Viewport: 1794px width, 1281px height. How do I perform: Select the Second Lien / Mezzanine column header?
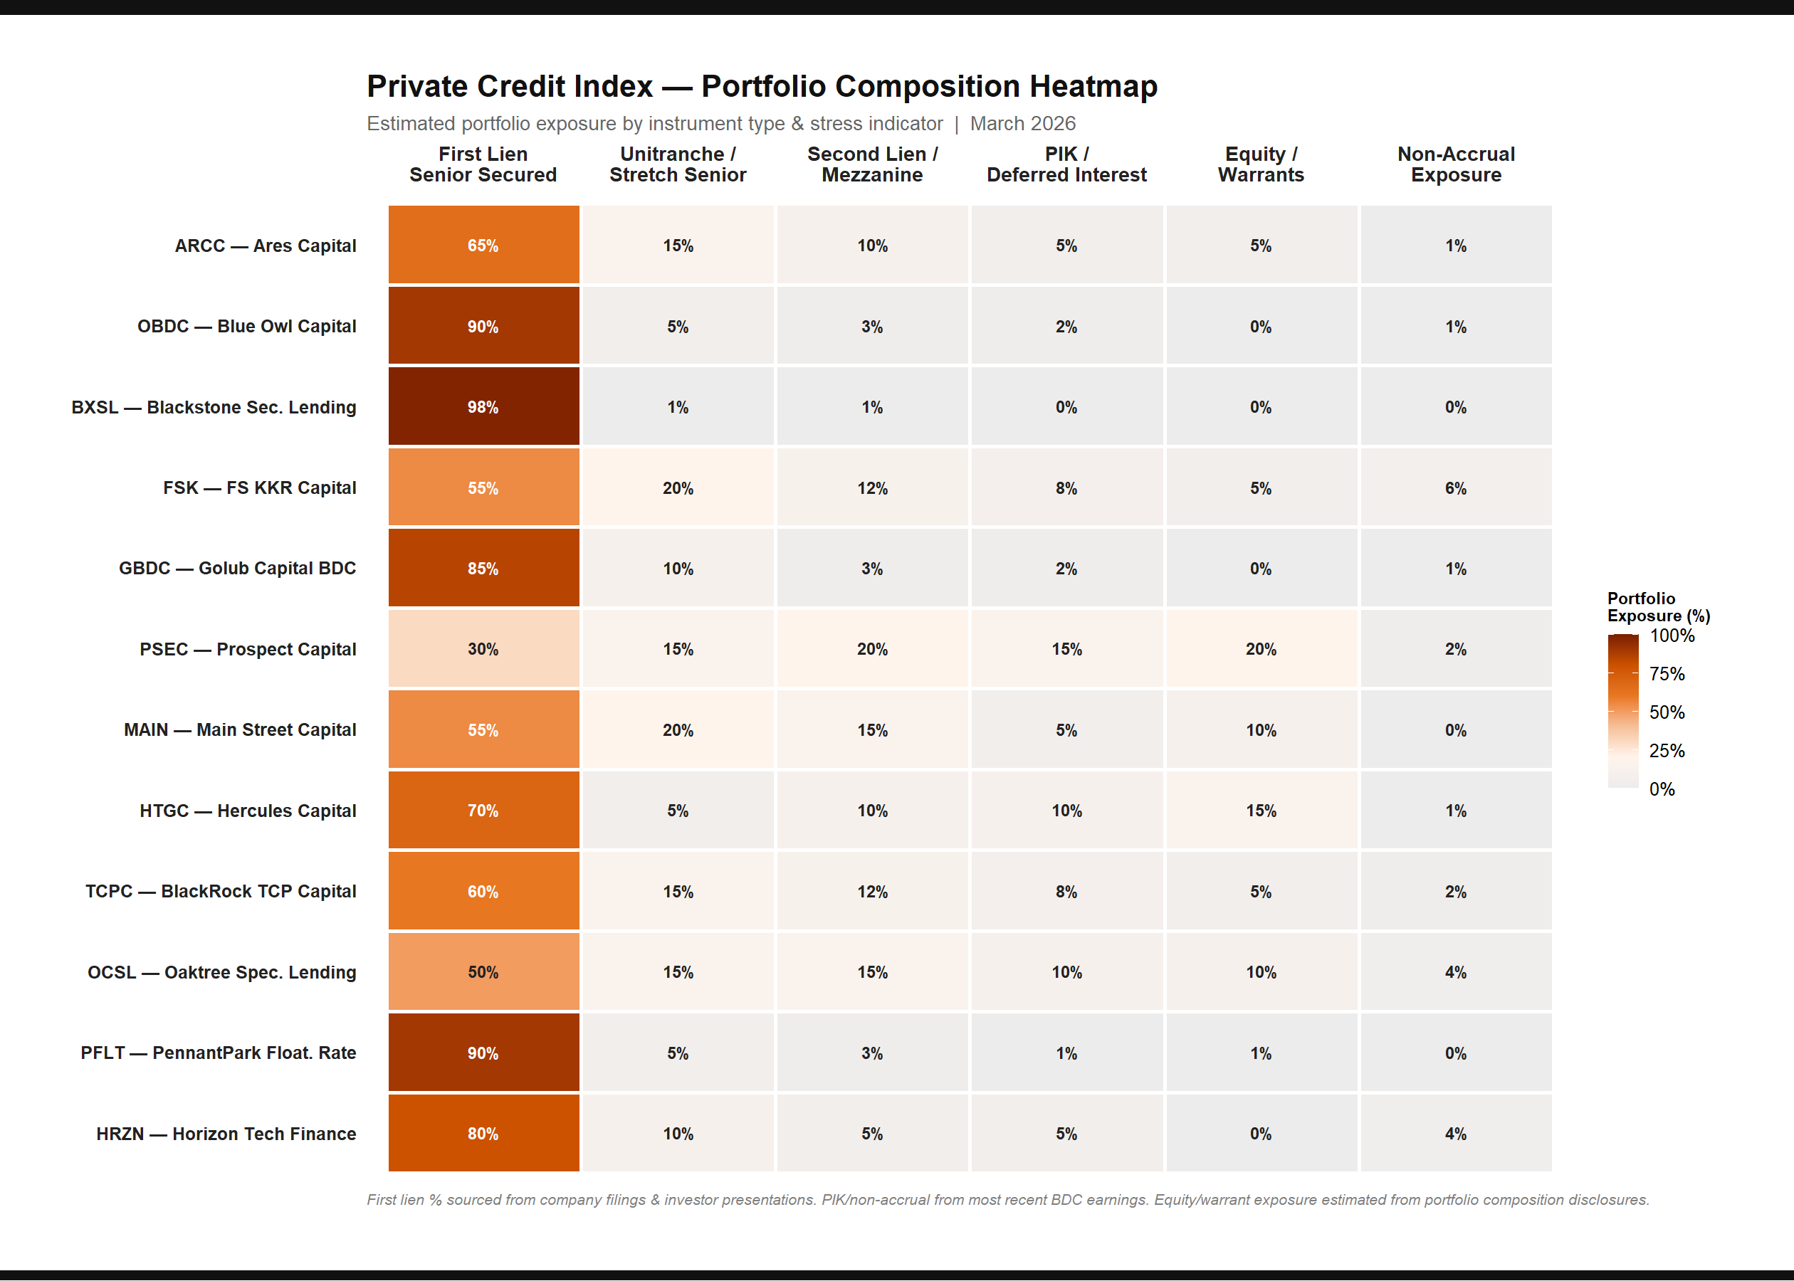tap(872, 164)
